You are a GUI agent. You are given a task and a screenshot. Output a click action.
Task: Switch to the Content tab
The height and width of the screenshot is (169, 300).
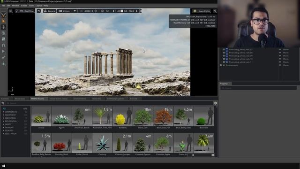coord(5,99)
